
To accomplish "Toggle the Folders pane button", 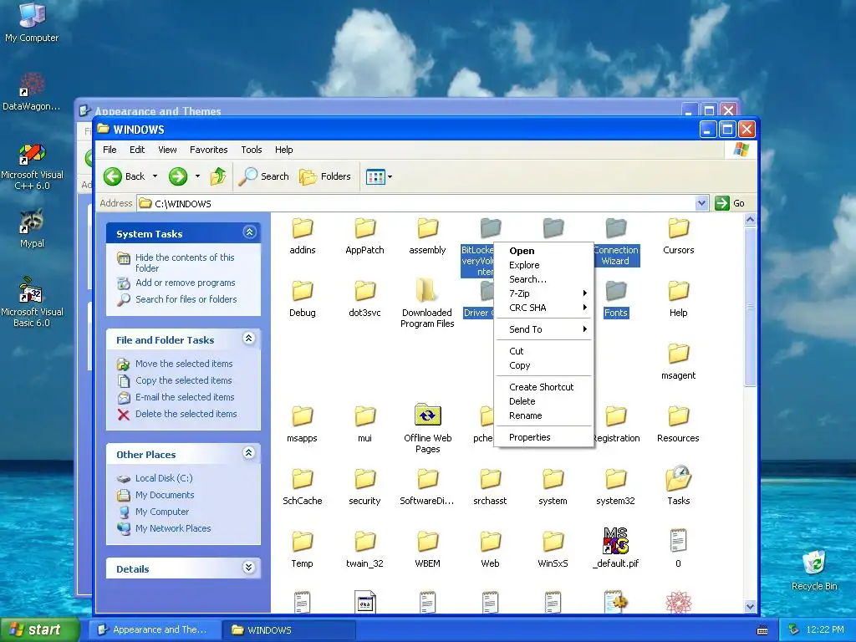I will [x=325, y=176].
